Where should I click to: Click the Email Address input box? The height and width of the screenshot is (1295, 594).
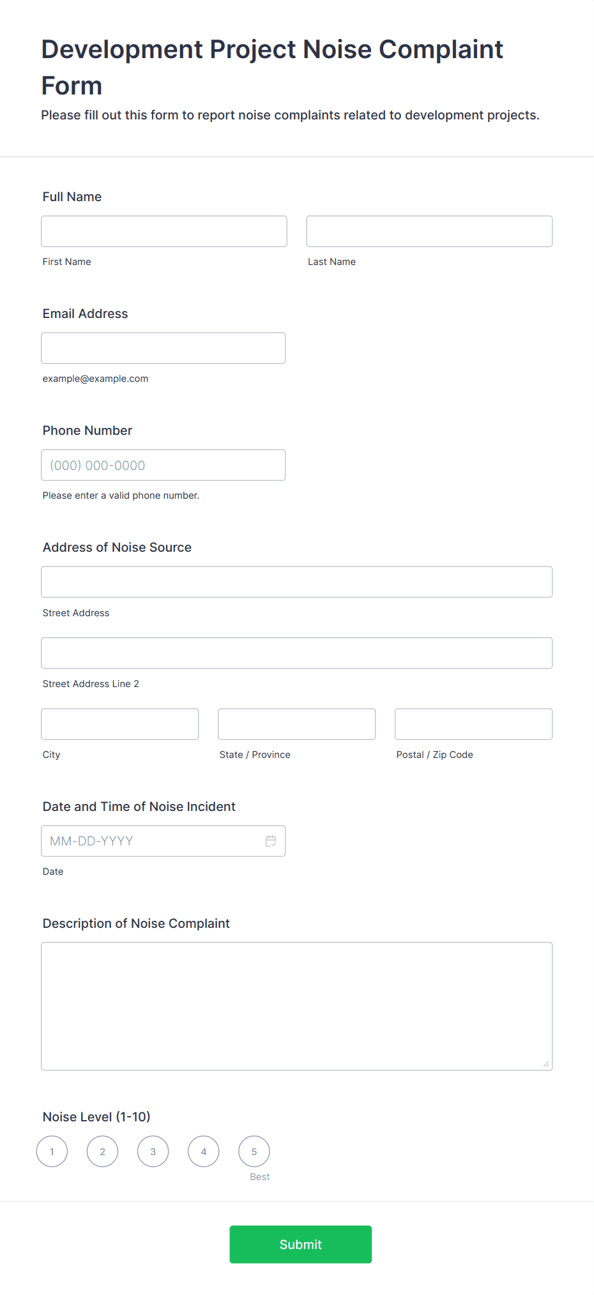(164, 348)
